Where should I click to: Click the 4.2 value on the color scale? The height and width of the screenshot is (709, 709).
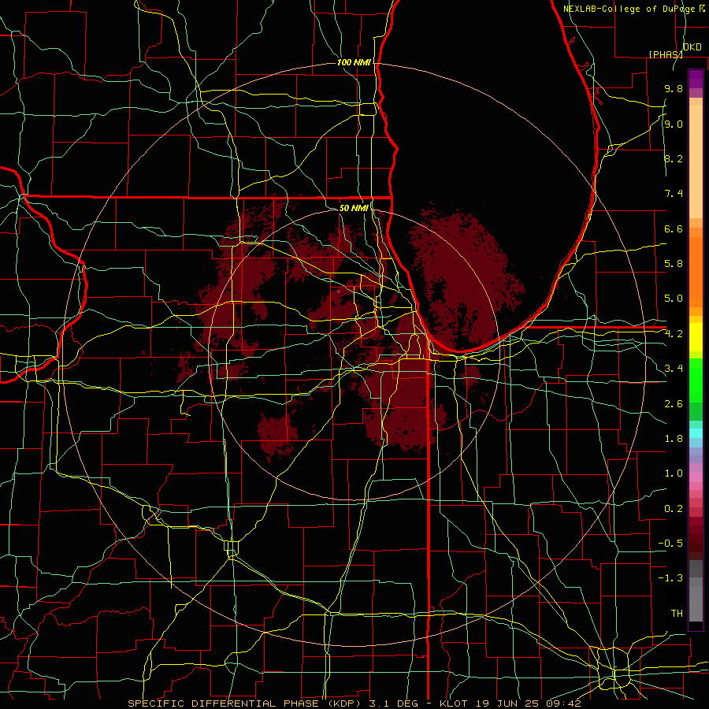point(674,334)
